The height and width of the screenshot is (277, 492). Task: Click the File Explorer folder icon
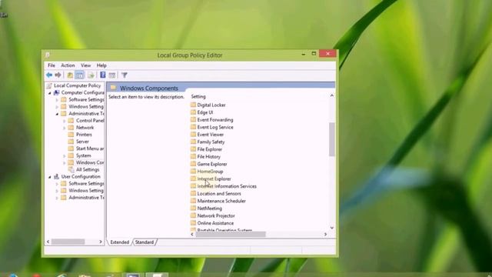tap(193, 149)
